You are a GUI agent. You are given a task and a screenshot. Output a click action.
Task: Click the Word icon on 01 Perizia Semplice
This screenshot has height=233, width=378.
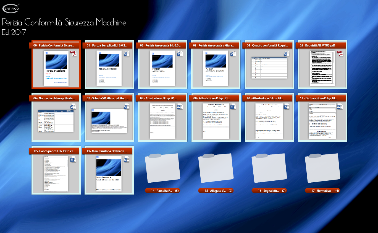coord(127,54)
